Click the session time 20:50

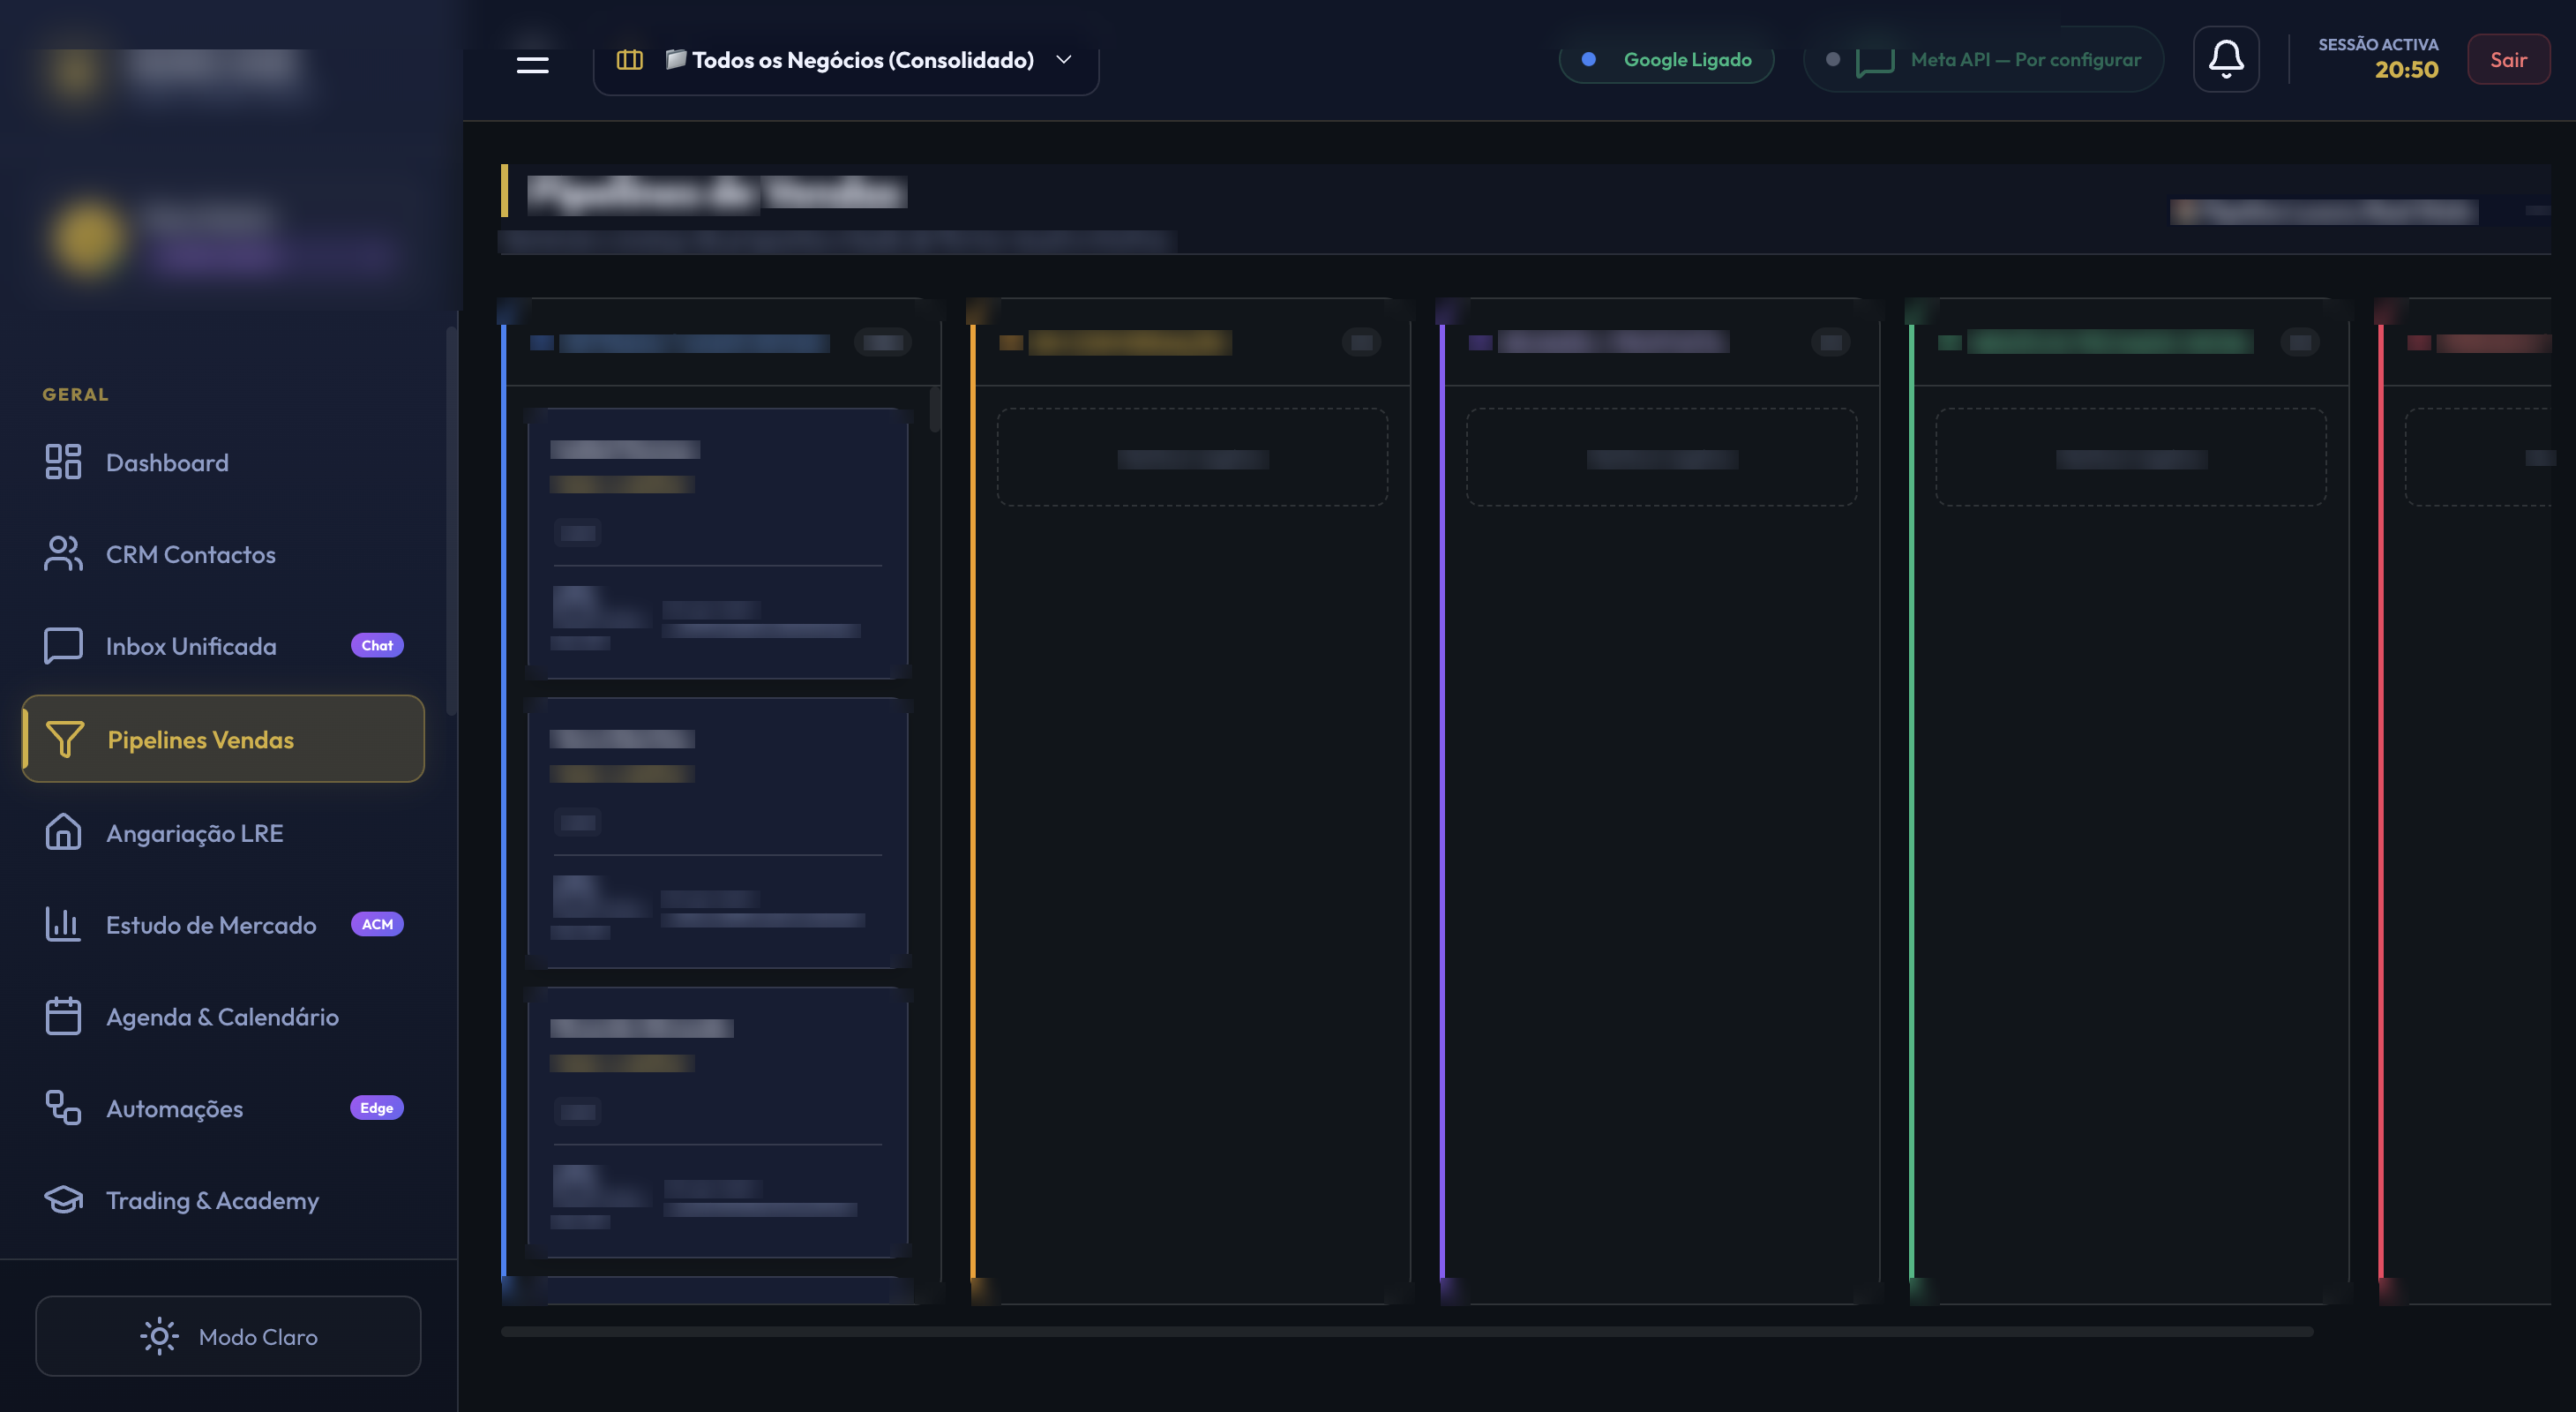pyautogui.click(x=2406, y=70)
